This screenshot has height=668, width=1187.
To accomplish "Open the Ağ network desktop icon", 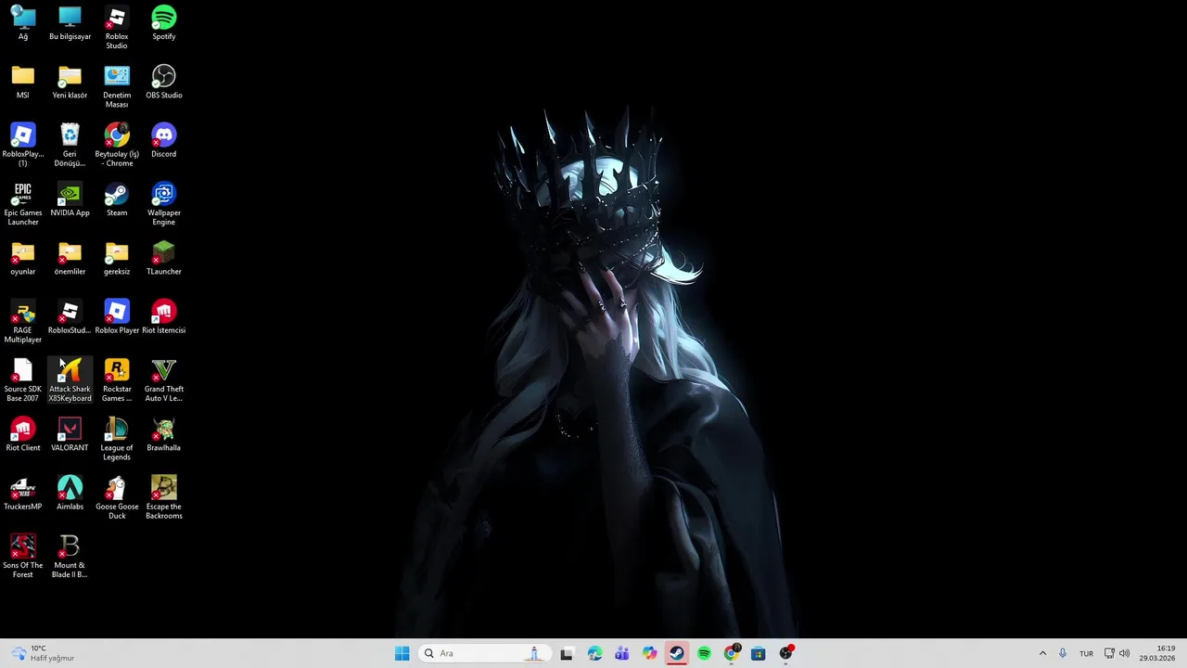I will click(23, 23).
